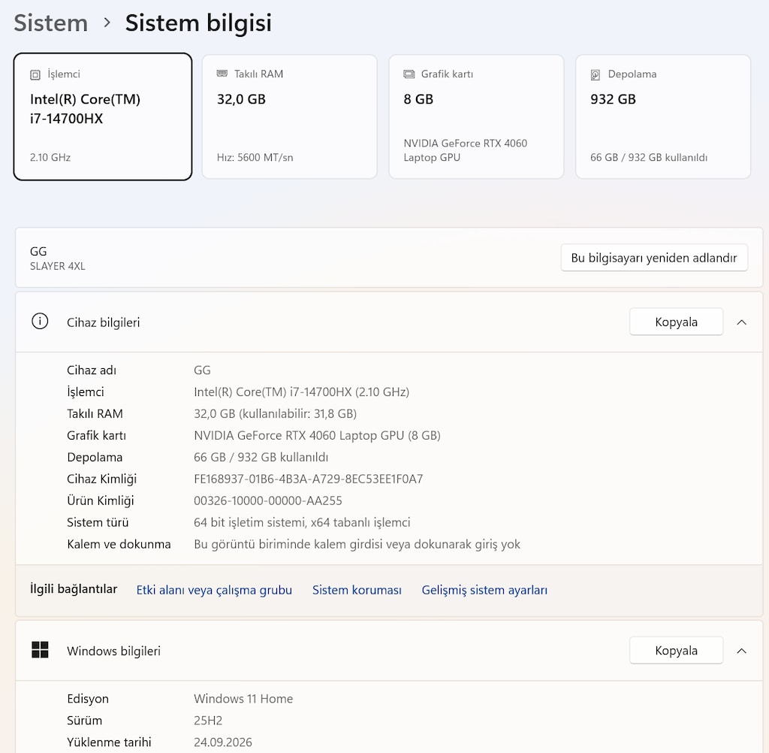Click the Yüklenme tarihi label
Image resolution: width=769 pixels, height=753 pixels.
[109, 742]
